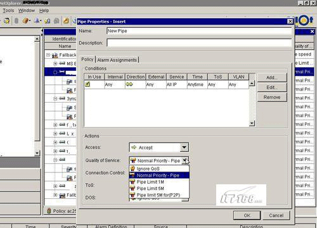Open the Window menu
Viewport: 317px width, 228px height.
(x=27, y=10)
